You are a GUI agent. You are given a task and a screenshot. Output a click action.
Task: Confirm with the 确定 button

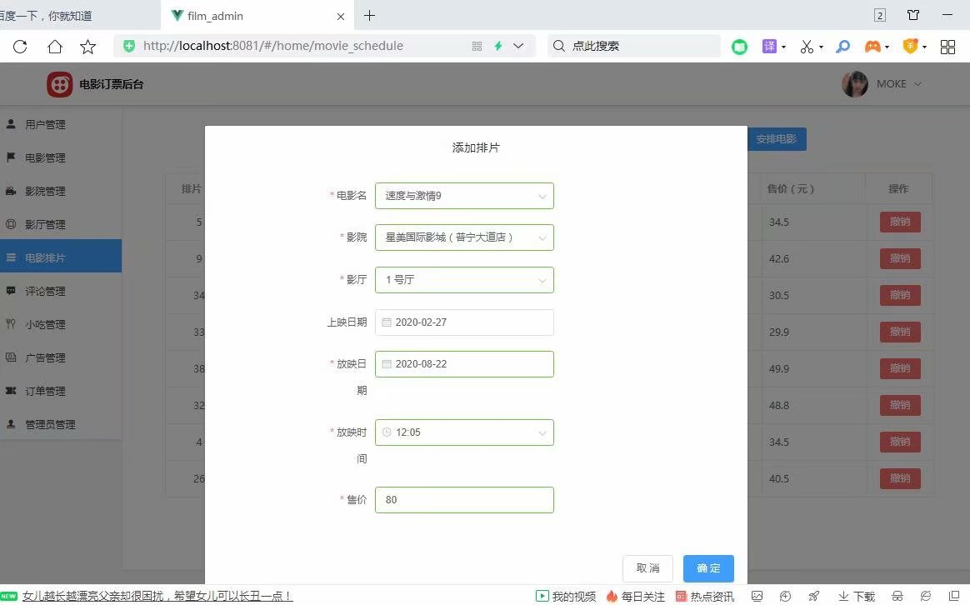707,567
